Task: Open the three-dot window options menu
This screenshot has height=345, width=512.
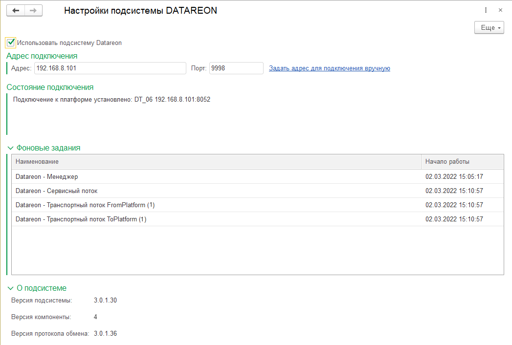Action: coord(486,10)
